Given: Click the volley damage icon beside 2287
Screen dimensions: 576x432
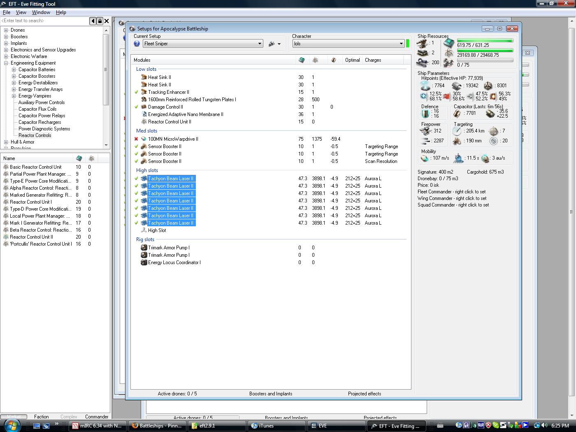Looking at the screenshot, I should point(425,141).
